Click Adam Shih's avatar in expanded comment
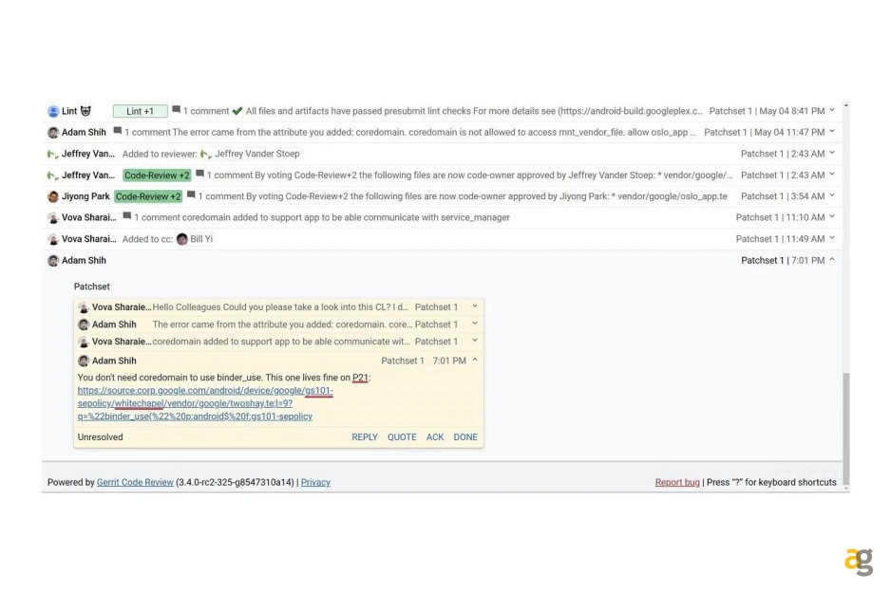The image size is (891, 593). [x=84, y=361]
